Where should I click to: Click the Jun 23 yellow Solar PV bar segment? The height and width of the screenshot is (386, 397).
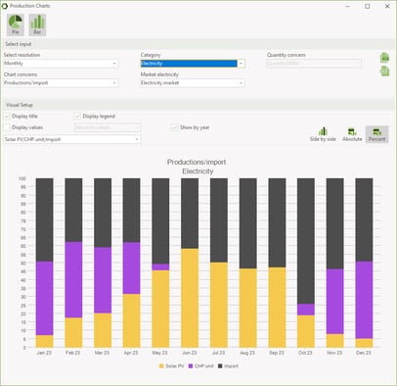[x=190, y=298]
